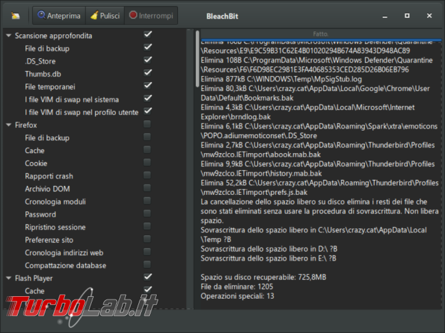The image size is (445, 333).
Task: Select the Compattazione database row label
Action: pos(66,265)
